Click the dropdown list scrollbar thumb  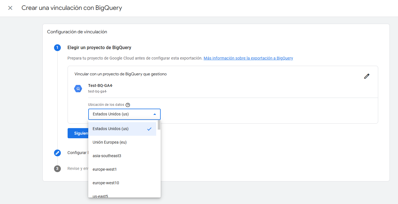[159, 125]
